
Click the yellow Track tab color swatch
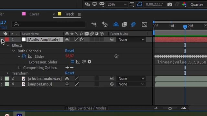coord(60,14)
